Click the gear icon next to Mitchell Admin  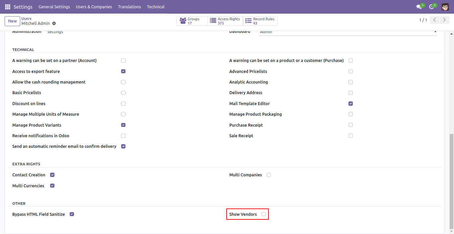[54, 24]
